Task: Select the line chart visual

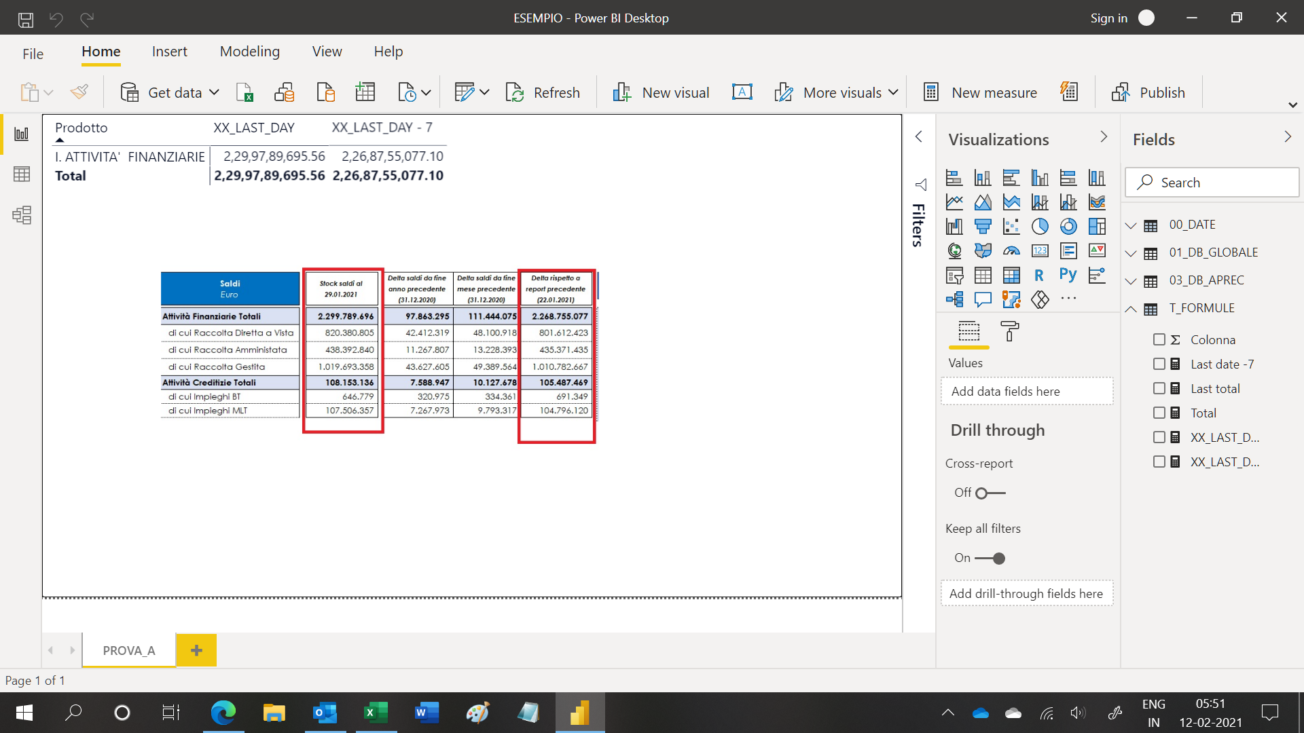Action: (x=954, y=202)
